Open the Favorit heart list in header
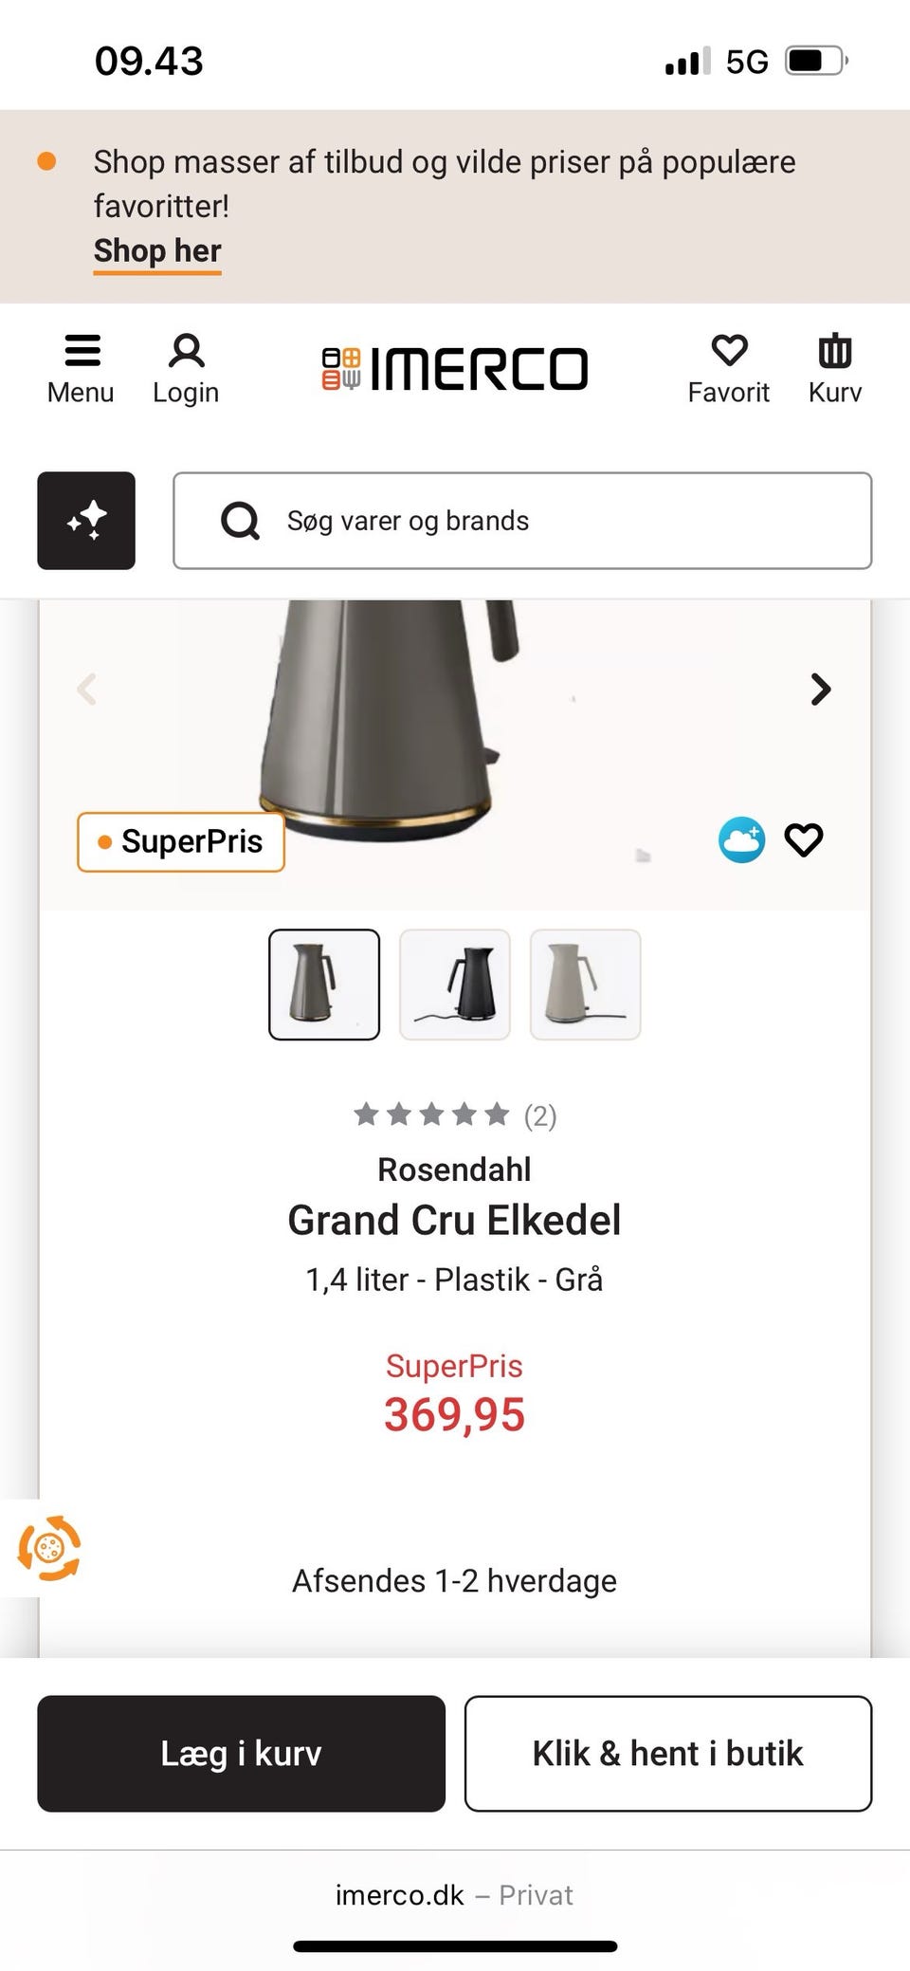 point(728,368)
